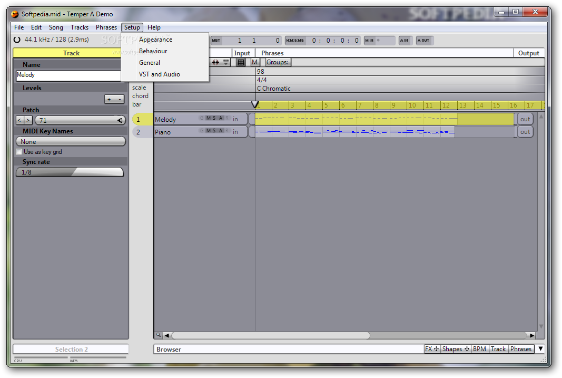
Task: Toggle Mute on Piano track
Action: pyautogui.click(x=208, y=131)
